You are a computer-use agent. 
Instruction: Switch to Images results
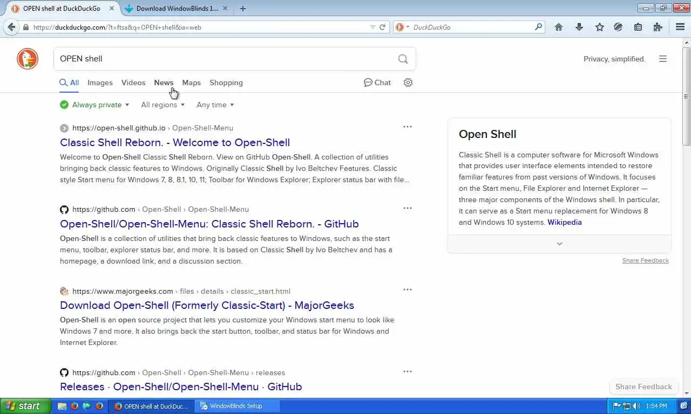pyautogui.click(x=100, y=82)
